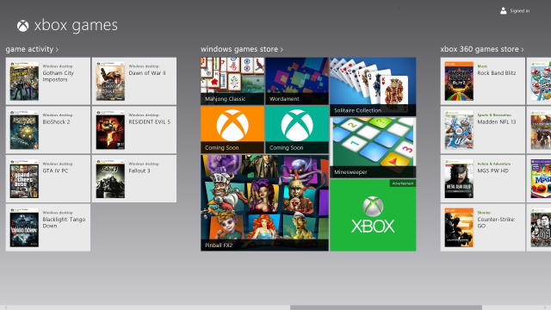The height and width of the screenshot is (310, 551).
Task: Expand the xbox 360 games store section
Action: pos(482,49)
